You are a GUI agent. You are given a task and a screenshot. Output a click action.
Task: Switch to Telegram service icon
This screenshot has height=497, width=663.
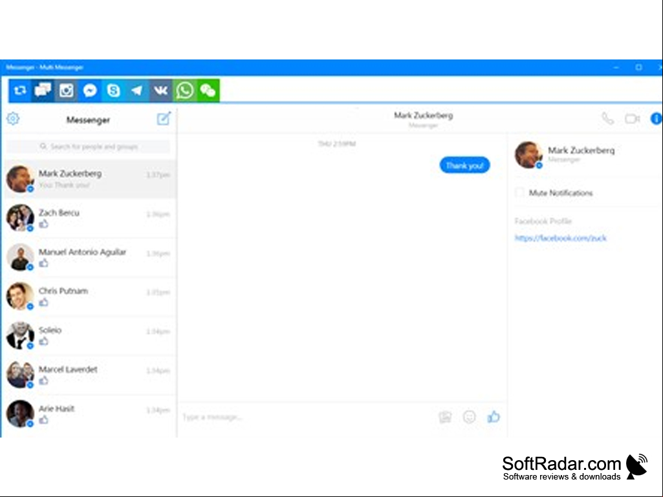pyautogui.click(x=137, y=90)
